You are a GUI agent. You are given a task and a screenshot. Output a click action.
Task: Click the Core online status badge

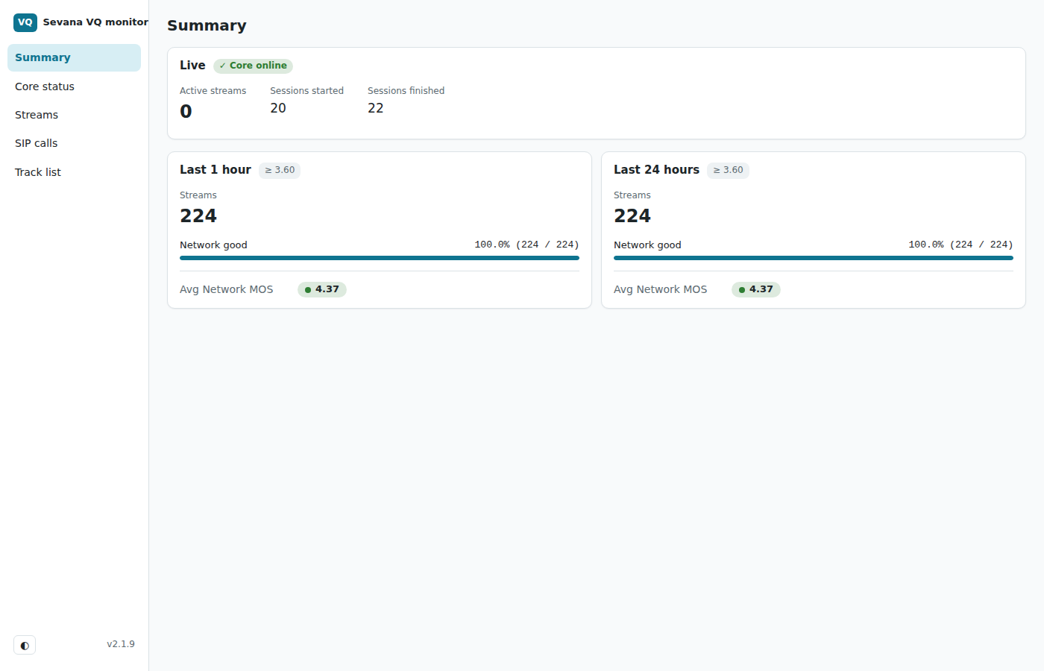253,66
